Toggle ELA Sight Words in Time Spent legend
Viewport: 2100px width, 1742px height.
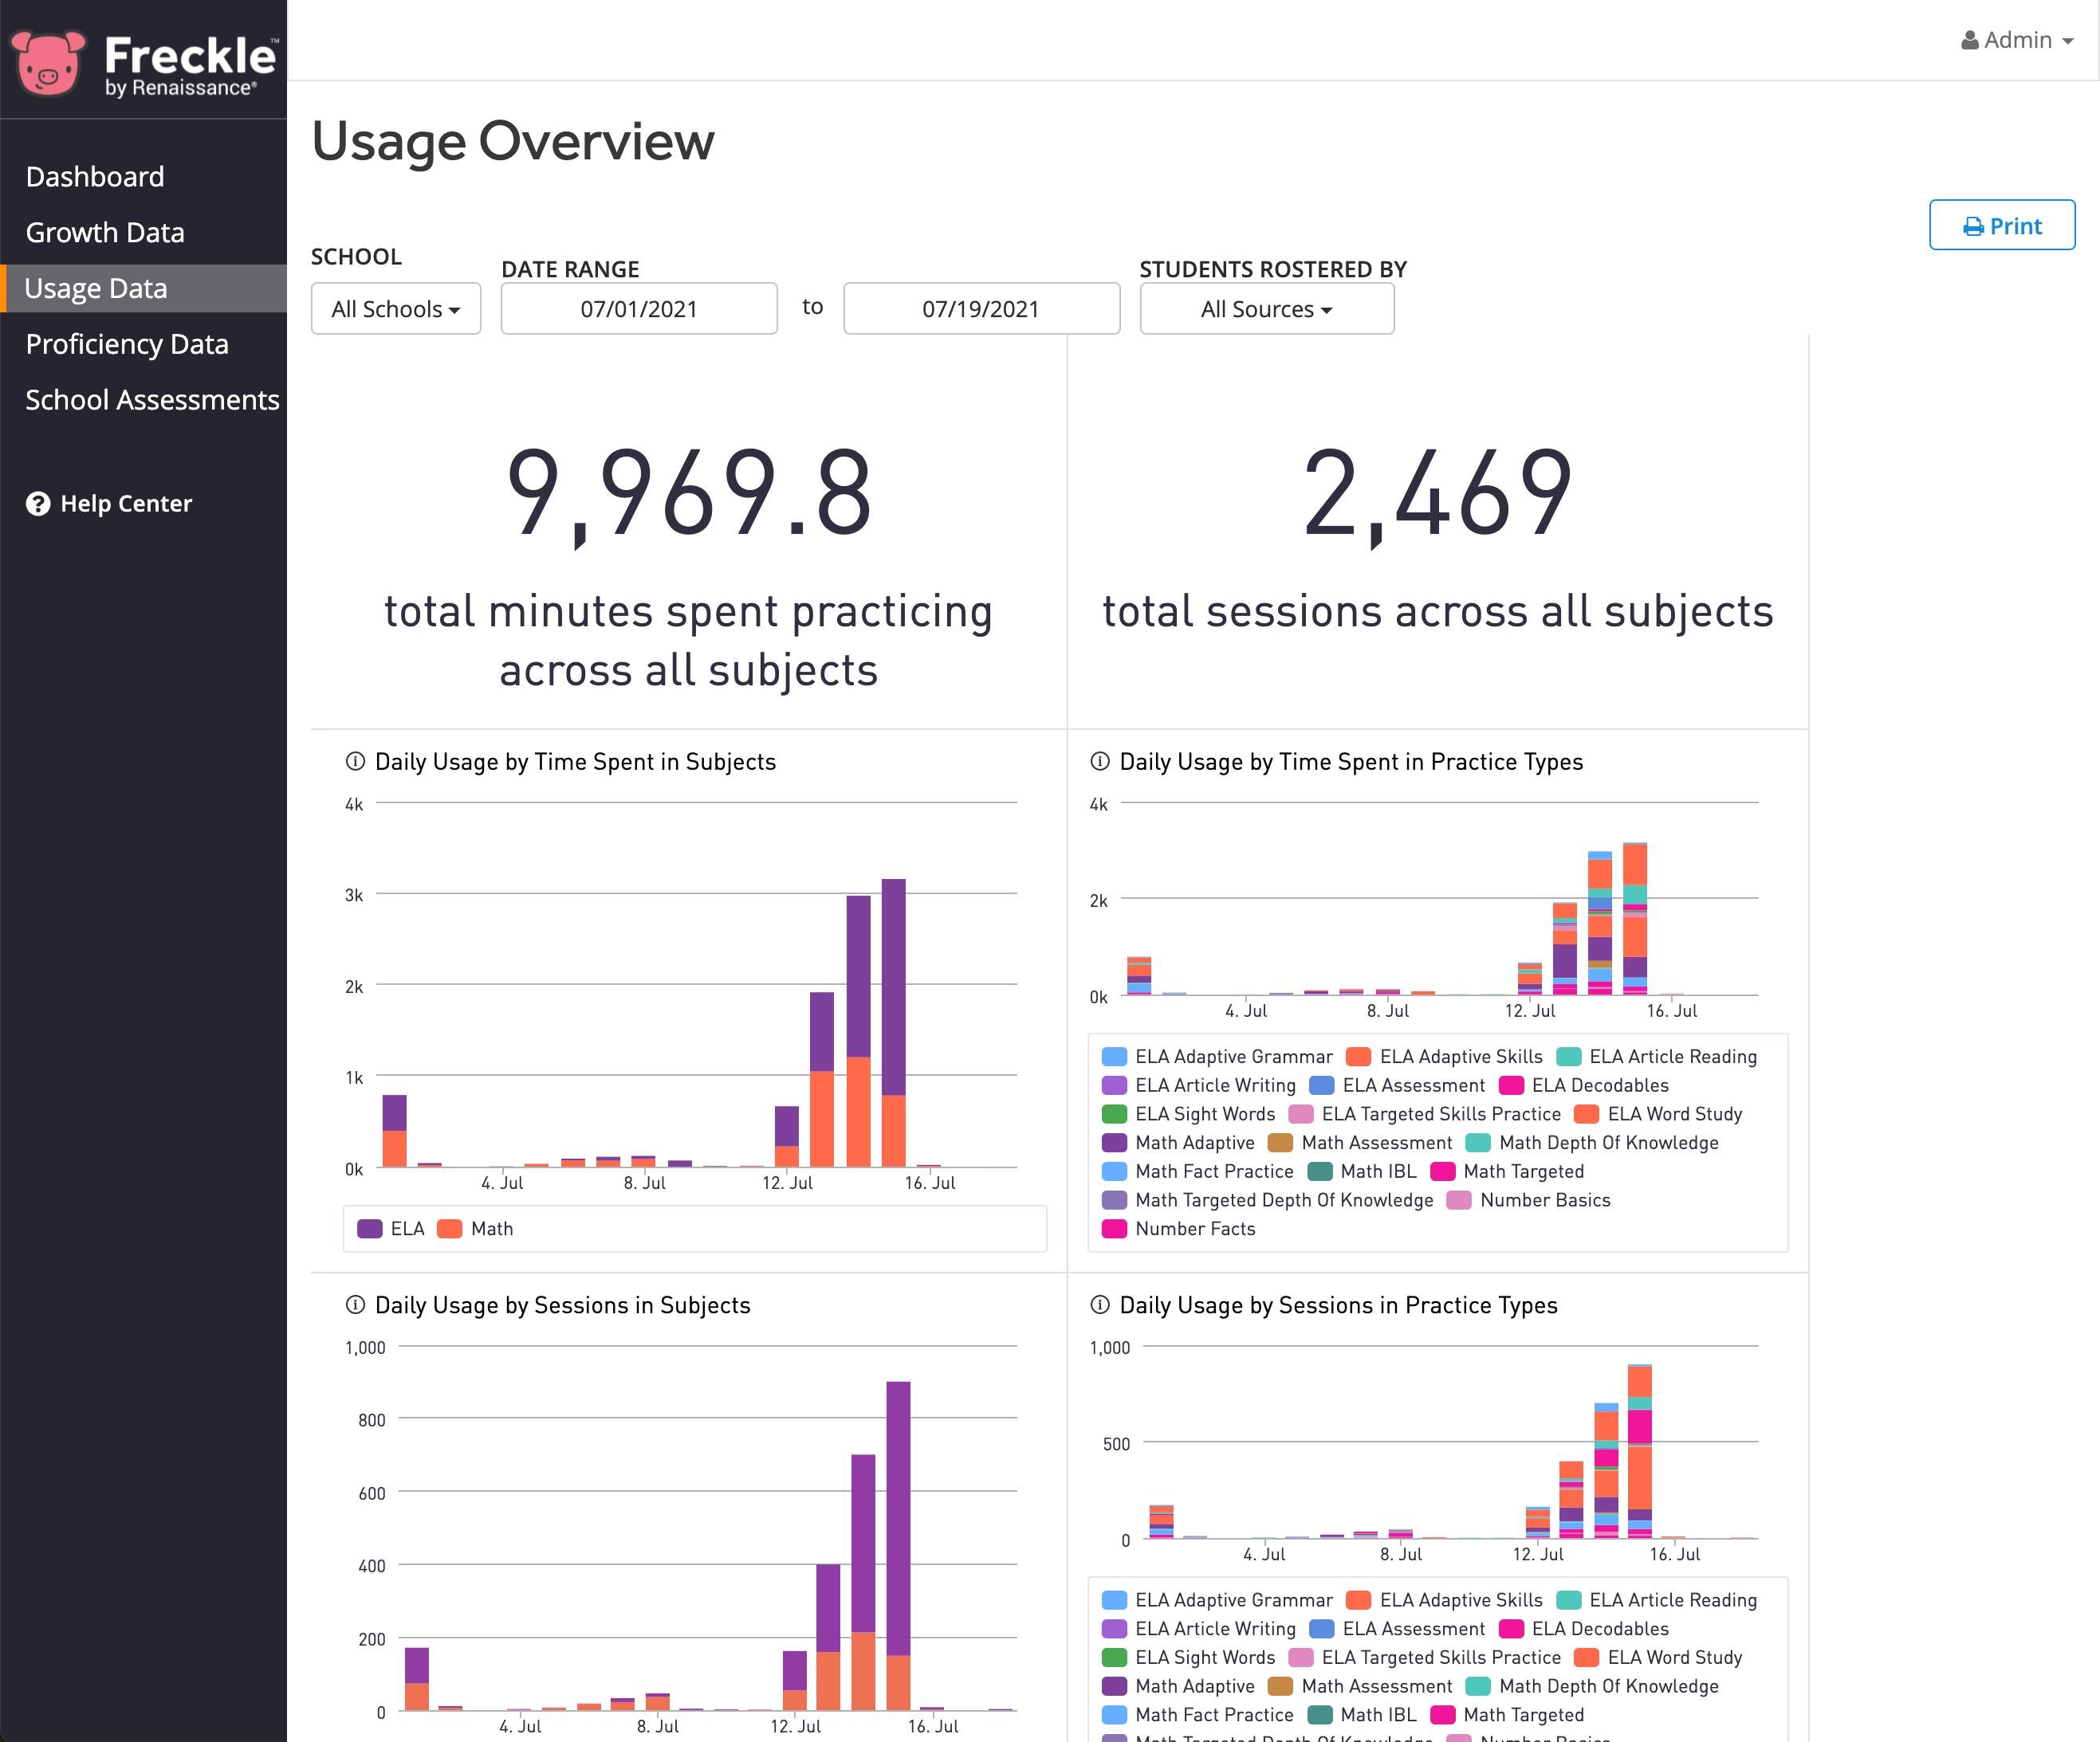point(1189,1113)
